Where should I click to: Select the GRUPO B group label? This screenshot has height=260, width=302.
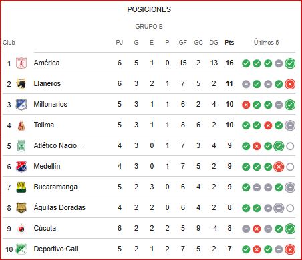point(149,27)
